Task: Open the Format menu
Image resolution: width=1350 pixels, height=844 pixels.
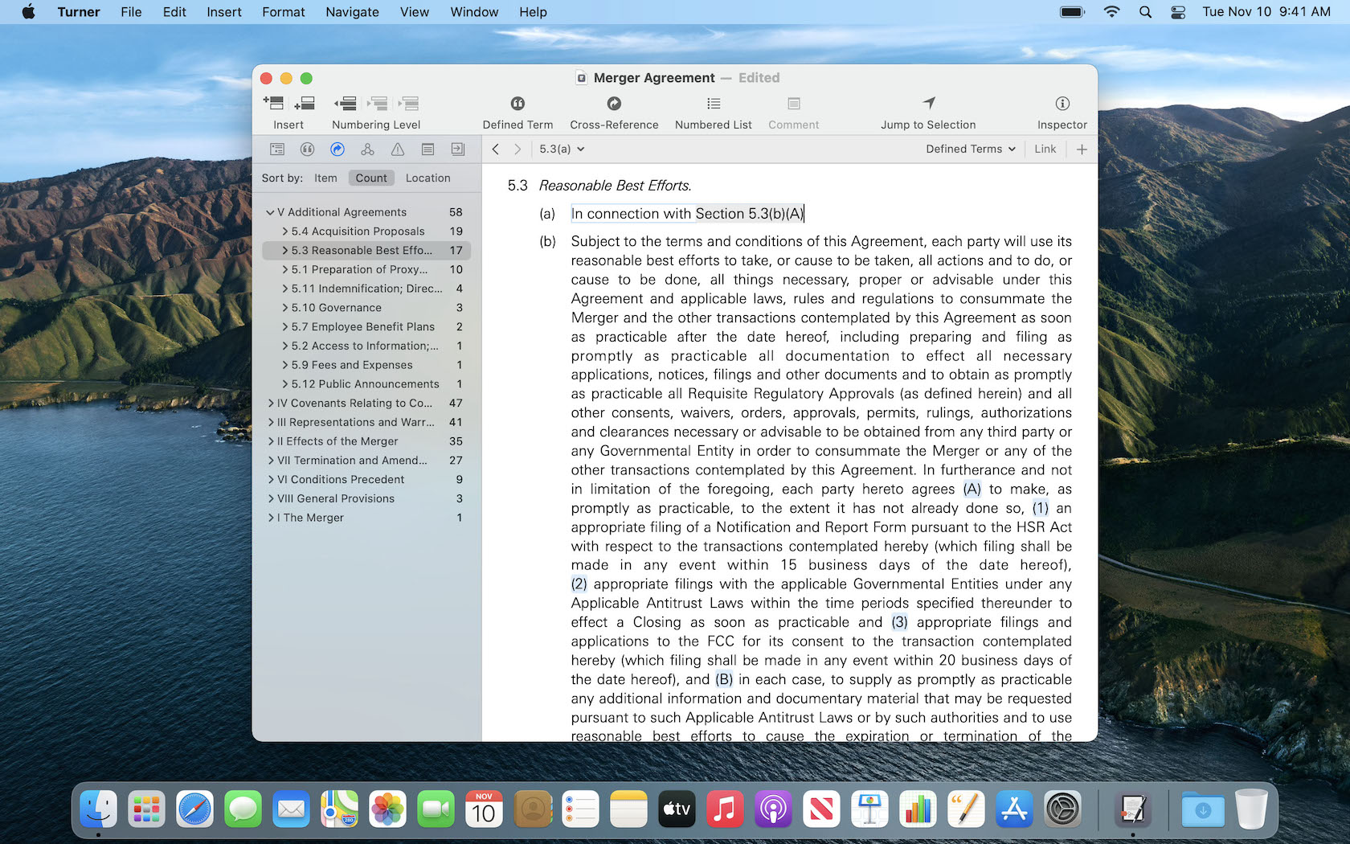Action: click(x=283, y=12)
